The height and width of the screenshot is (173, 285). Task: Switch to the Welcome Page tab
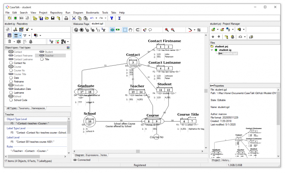81,24
